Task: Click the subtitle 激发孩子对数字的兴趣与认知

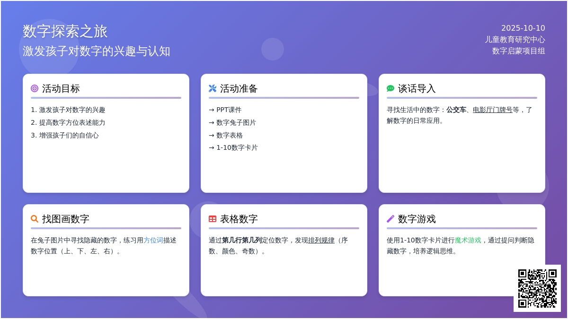Action: point(97,51)
